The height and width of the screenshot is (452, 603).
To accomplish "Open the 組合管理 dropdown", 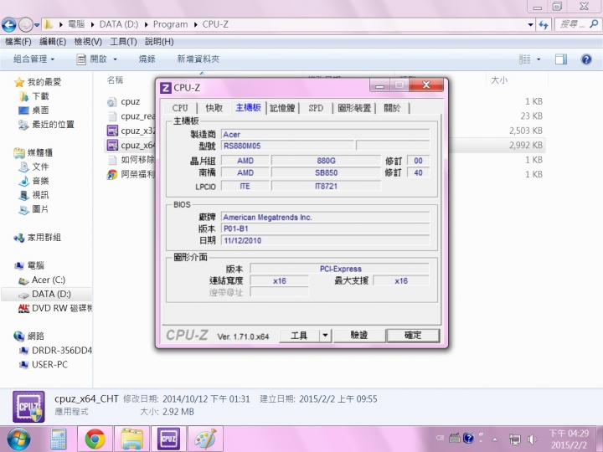I will pyautogui.click(x=33, y=59).
